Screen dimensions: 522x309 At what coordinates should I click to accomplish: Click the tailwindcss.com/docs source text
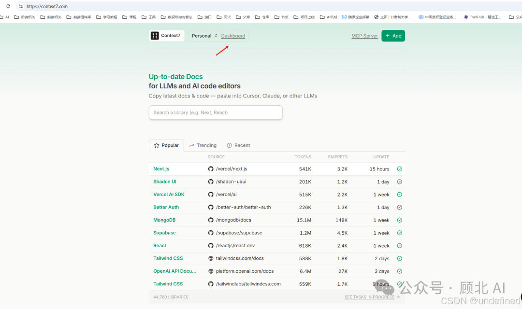tap(240, 258)
